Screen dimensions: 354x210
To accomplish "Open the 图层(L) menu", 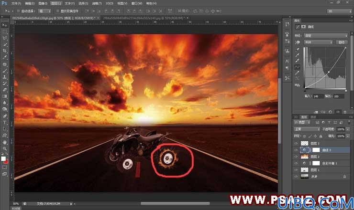I will 56,3.
